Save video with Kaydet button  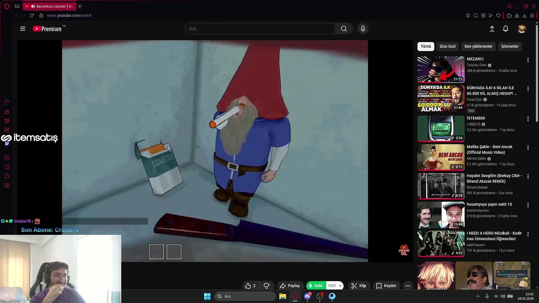pos(386,286)
